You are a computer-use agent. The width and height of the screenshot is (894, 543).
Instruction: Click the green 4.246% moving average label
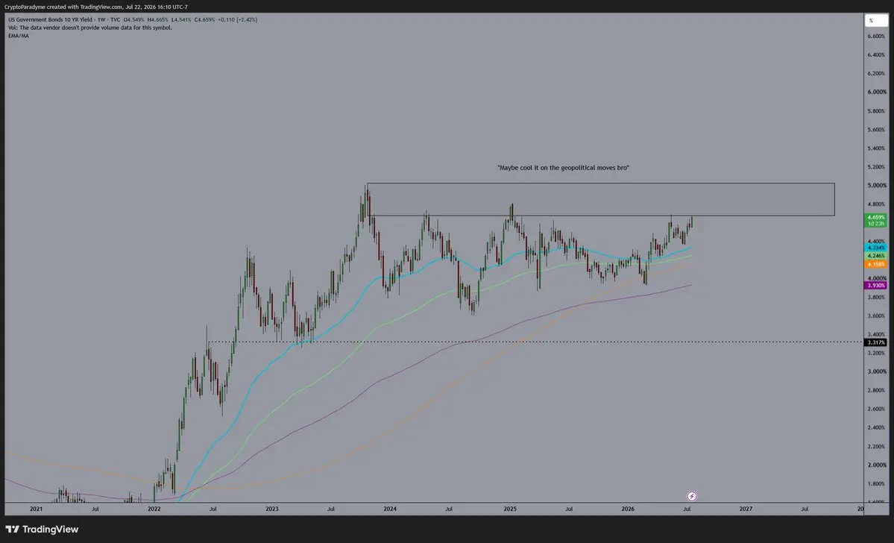(876, 256)
